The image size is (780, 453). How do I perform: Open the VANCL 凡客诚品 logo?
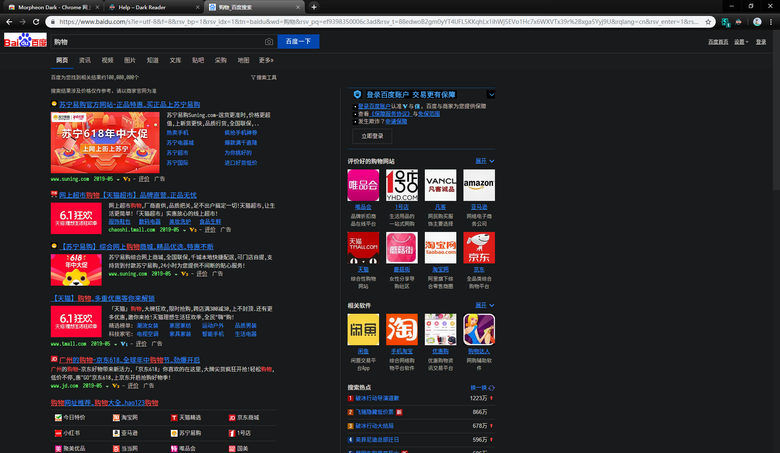[x=440, y=185]
